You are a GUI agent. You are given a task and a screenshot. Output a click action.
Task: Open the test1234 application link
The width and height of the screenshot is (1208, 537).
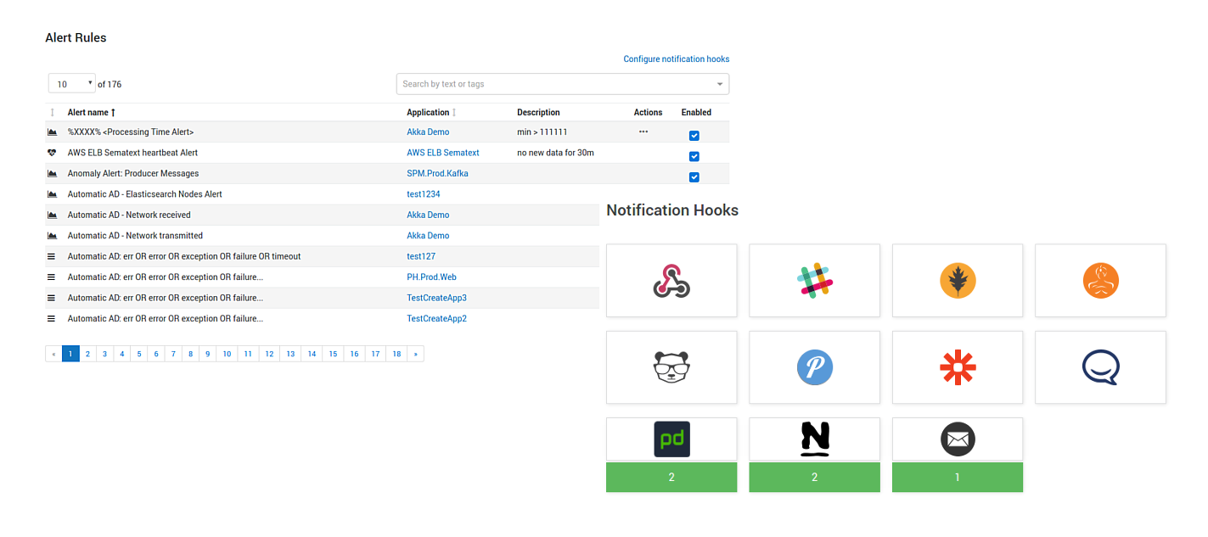(x=424, y=194)
